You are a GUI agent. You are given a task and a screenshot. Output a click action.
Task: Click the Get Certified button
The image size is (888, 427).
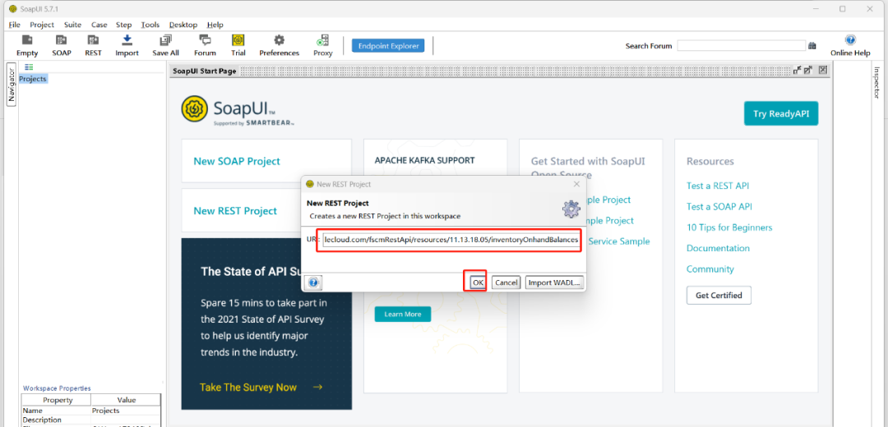(719, 296)
